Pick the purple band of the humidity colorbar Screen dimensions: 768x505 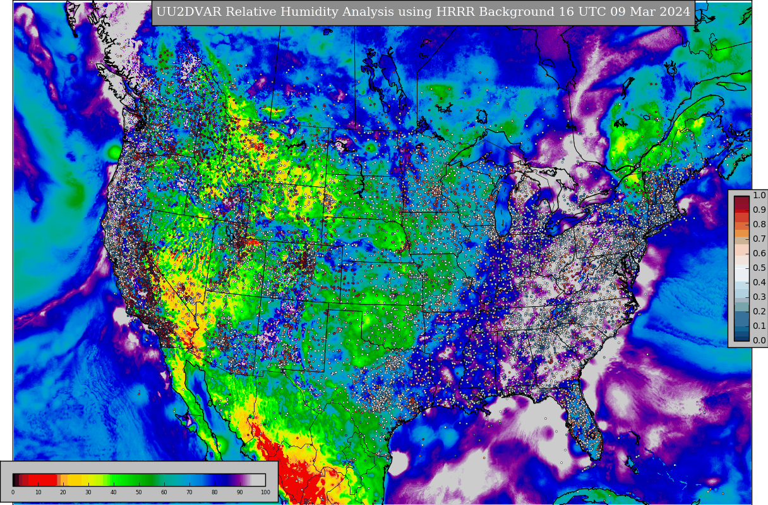[x=238, y=480]
